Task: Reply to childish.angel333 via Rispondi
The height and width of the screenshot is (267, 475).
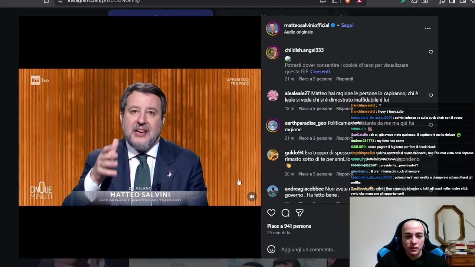Action: point(344,79)
